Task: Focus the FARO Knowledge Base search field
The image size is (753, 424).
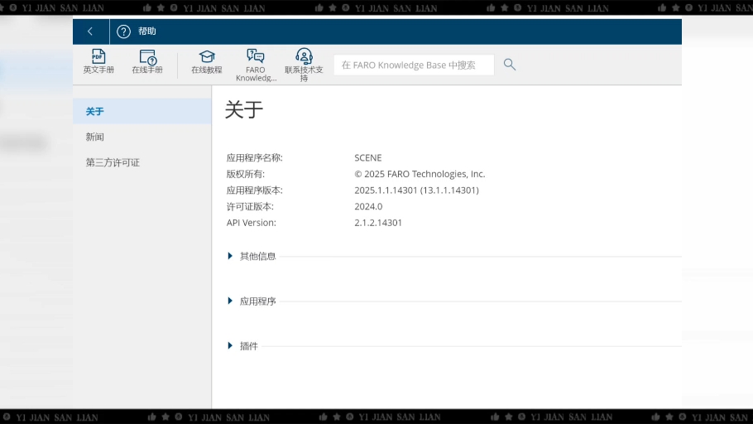Action: pyautogui.click(x=414, y=65)
